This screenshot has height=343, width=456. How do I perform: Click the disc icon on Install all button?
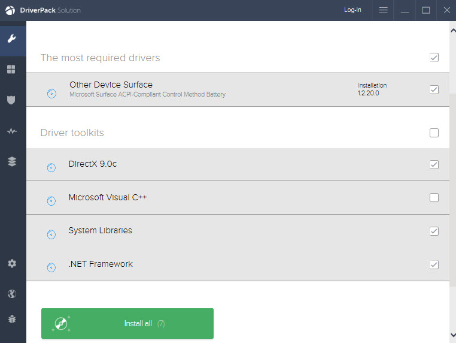[x=61, y=323]
